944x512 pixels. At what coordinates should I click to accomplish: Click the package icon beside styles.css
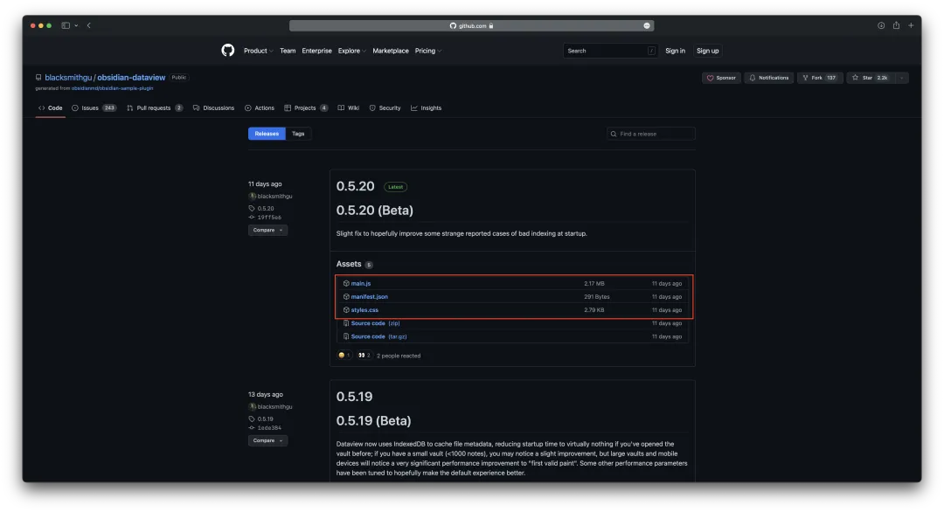click(x=346, y=310)
